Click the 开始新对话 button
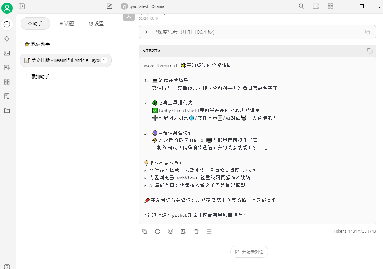This screenshot has height=269, width=383. (249, 252)
